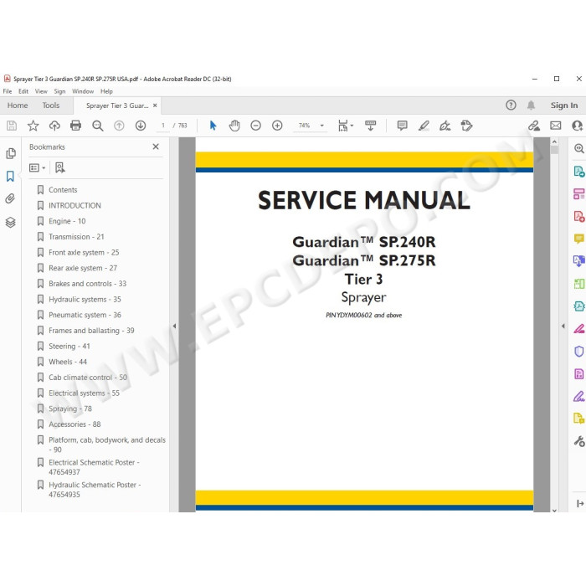586x586 pixels.
Task: Open the zoom level dropdown arrow
Action: [x=321, y=126]
